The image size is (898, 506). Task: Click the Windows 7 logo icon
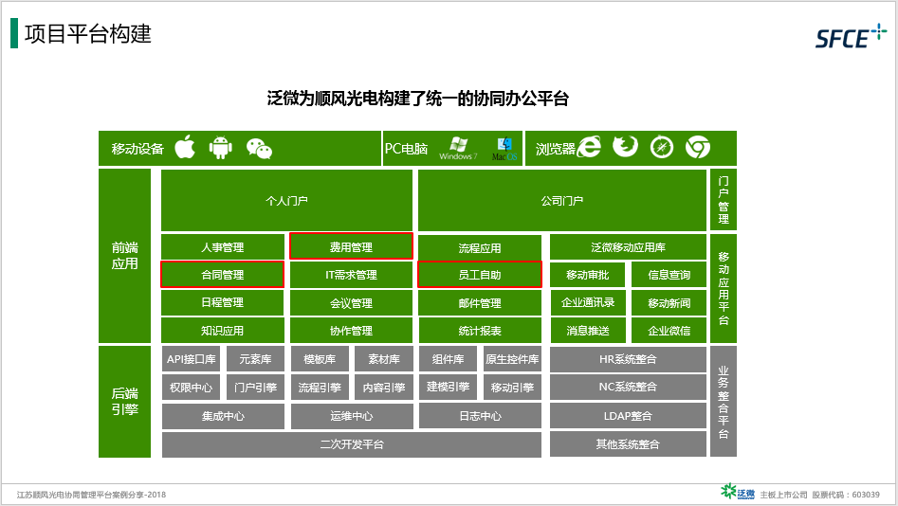[458, 148]
